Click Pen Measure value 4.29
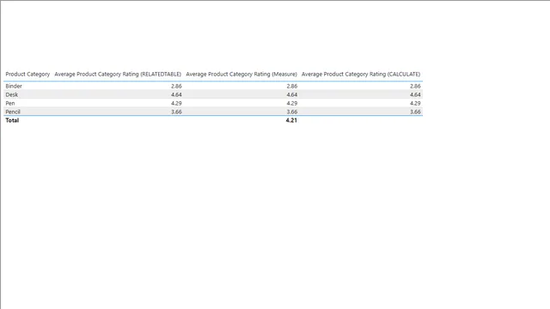 292,103
